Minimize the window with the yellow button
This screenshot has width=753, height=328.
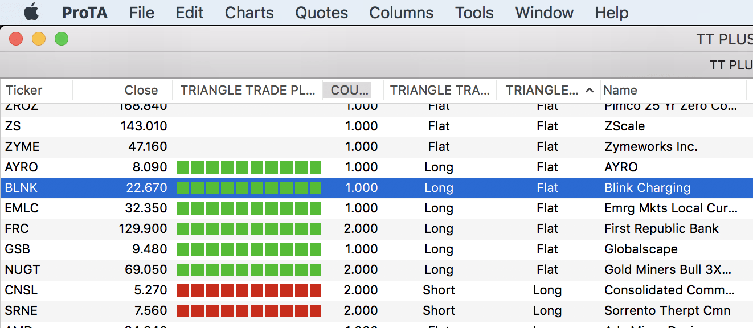click(39, 39)
